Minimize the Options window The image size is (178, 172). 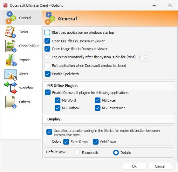pyautogui.click(x=154, y=5)
